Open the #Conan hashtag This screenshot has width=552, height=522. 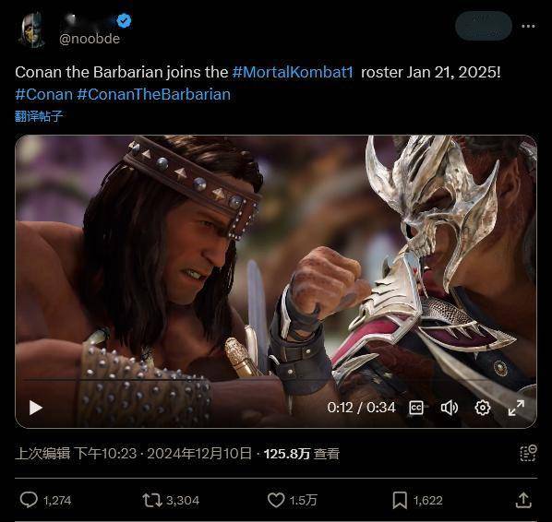click(44, 94)
